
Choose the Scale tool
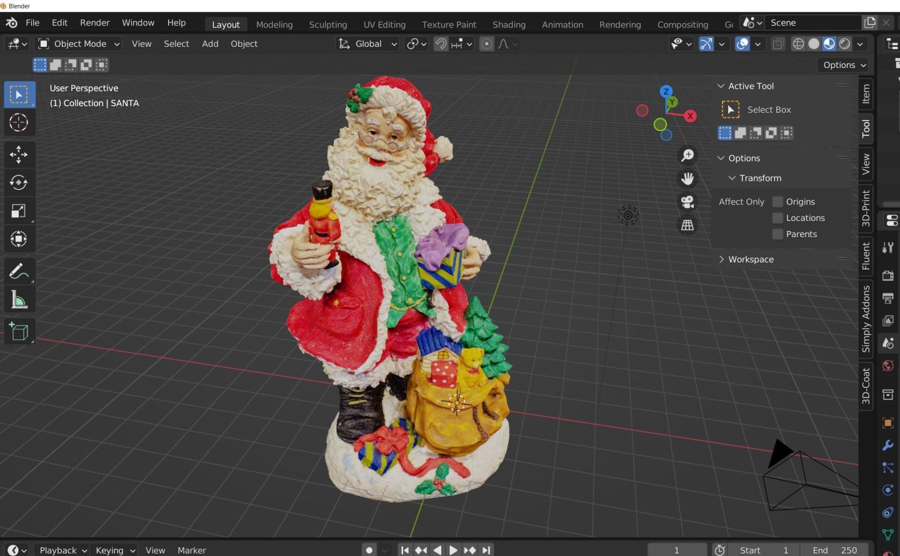[x=19, y=211]
